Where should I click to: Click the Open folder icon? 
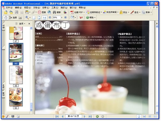[6, 12]
